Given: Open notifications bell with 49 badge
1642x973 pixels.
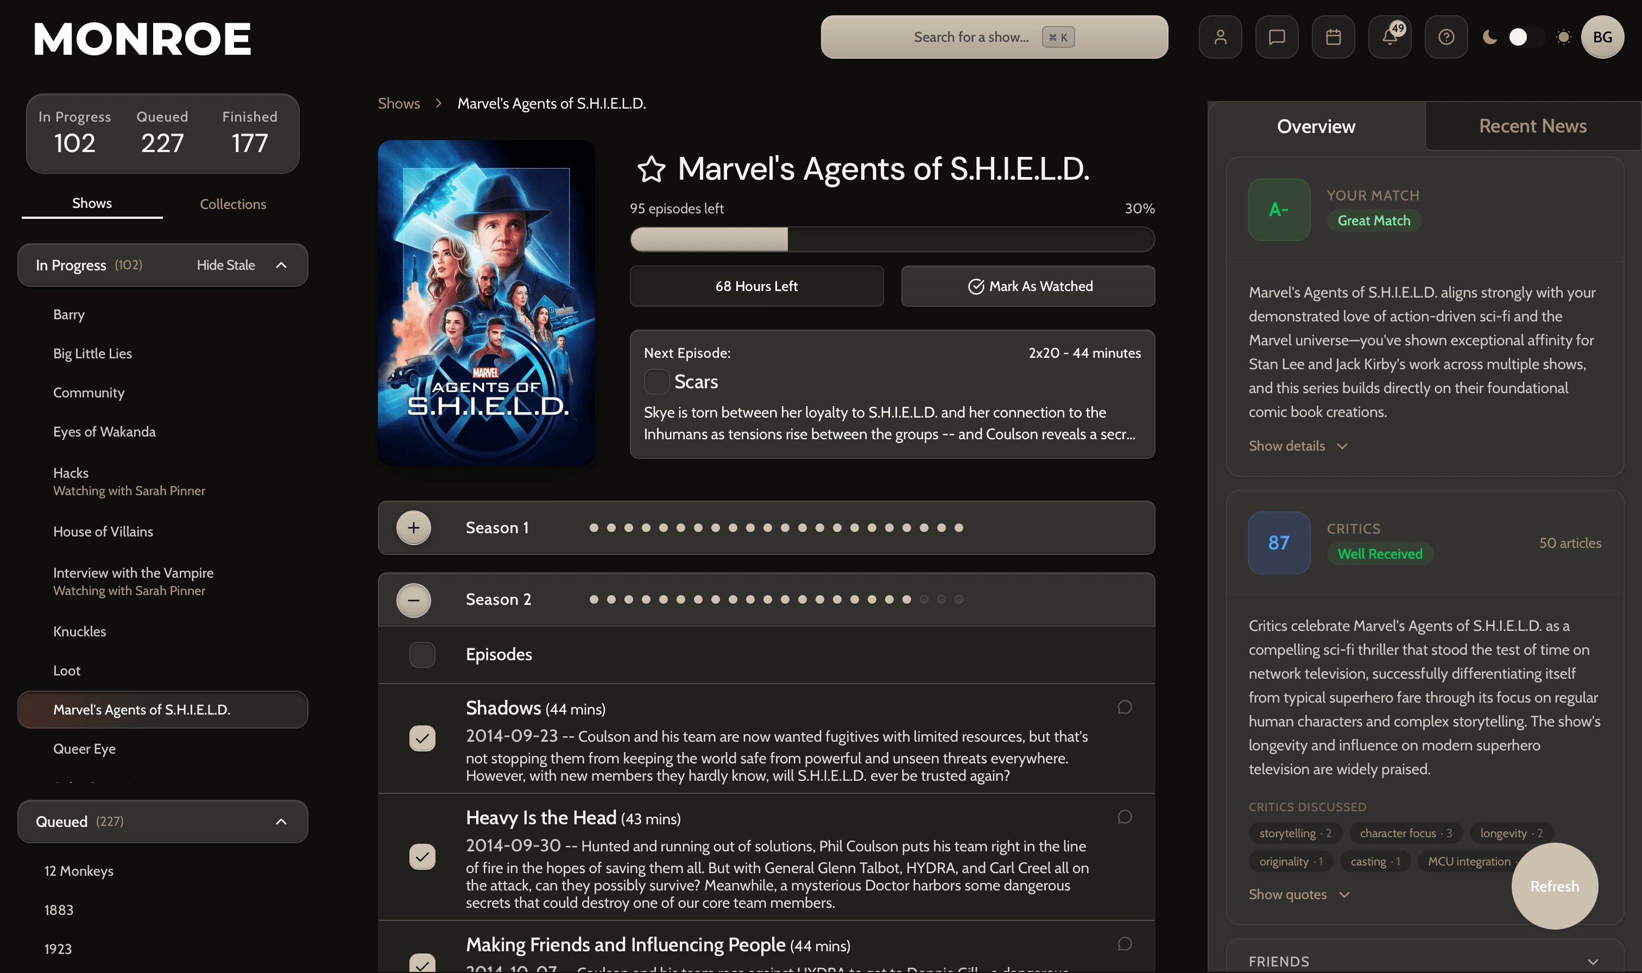Looking at the screenshot, I should click(1390, 37).
